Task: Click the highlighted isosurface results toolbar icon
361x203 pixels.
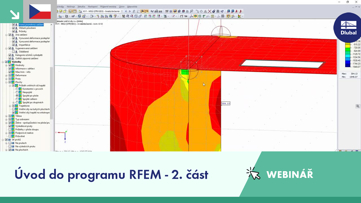Action: [195, 16]
